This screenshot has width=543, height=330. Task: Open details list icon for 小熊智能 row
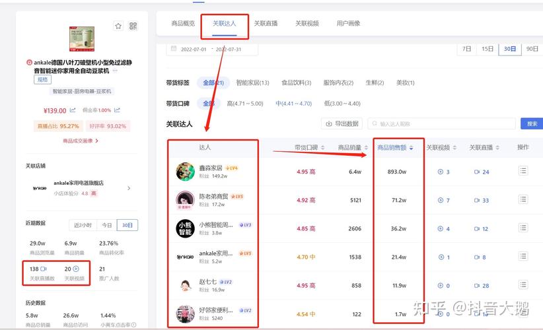(523, 228)
